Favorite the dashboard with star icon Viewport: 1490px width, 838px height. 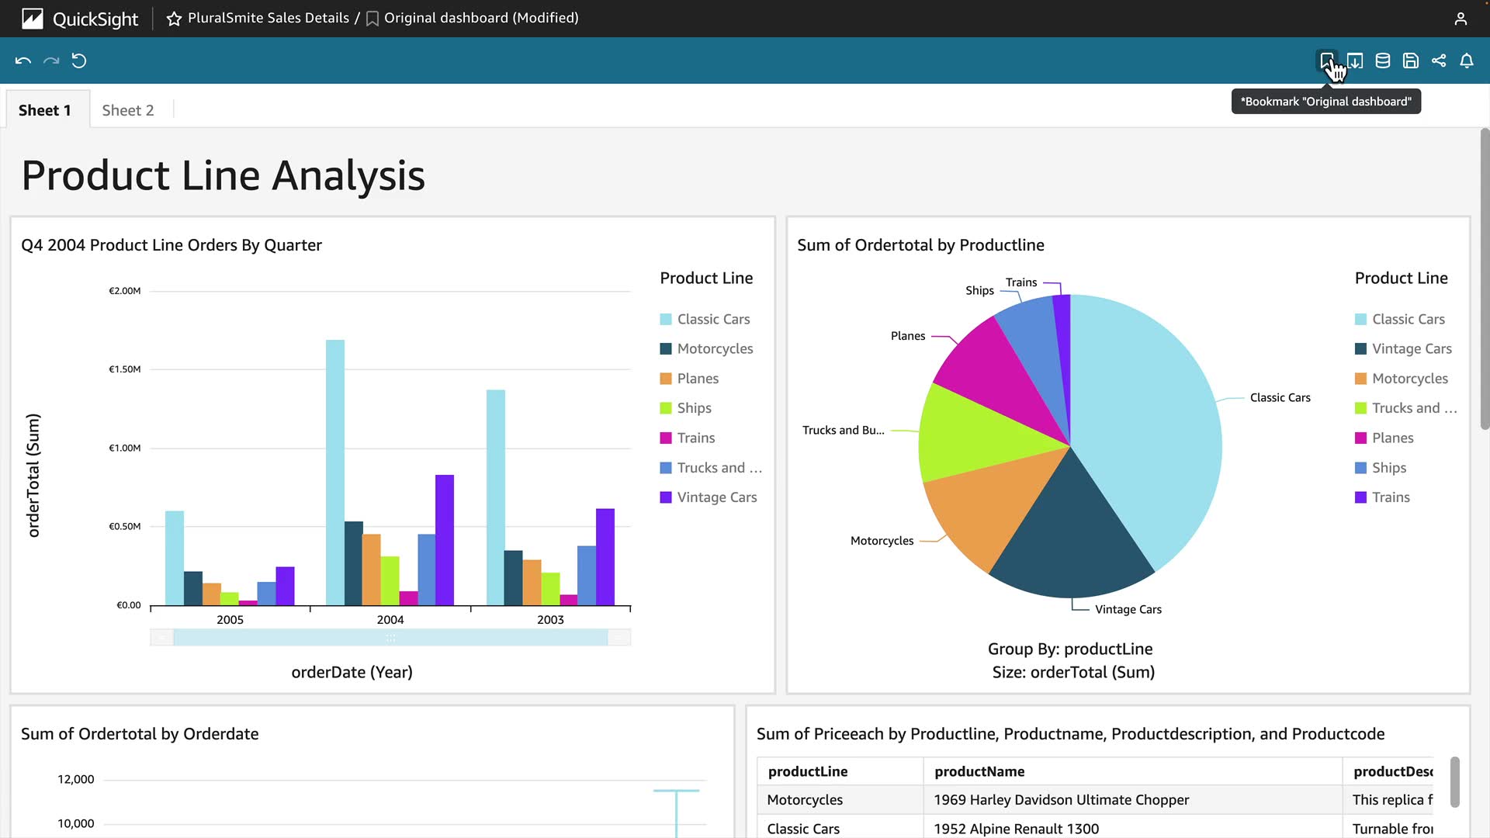pos(174,19)
